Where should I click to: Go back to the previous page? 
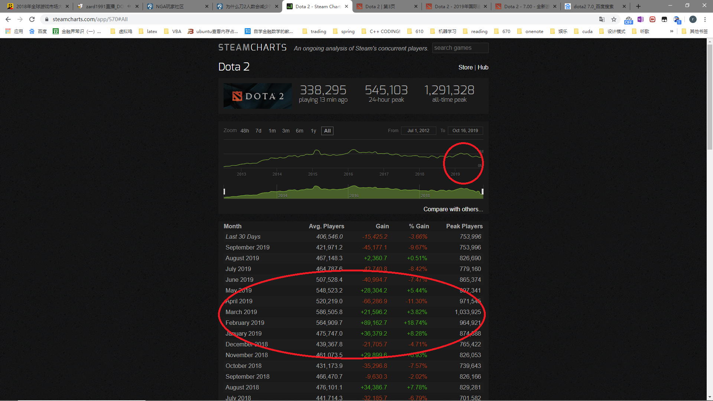click(8, 19)
